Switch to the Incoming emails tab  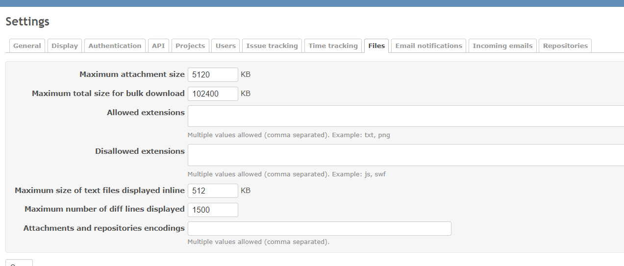point(502,46)
